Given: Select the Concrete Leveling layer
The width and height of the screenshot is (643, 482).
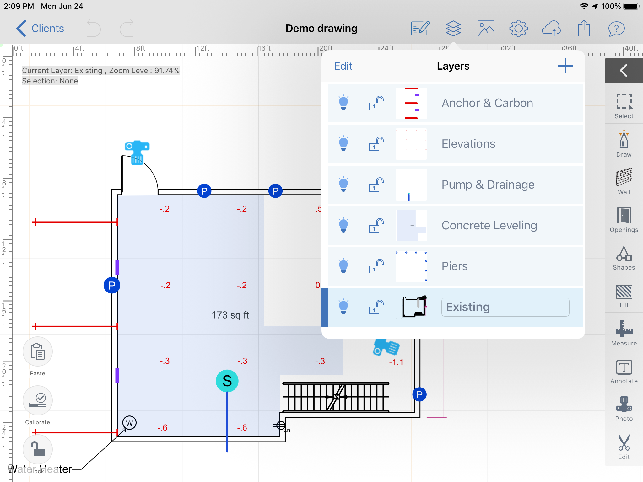Looking at the screenshot, I should point(489,225).
